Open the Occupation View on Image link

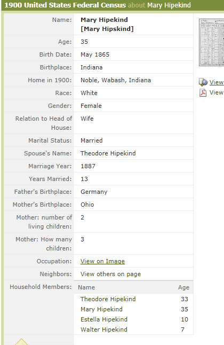(x=102, y=261)
